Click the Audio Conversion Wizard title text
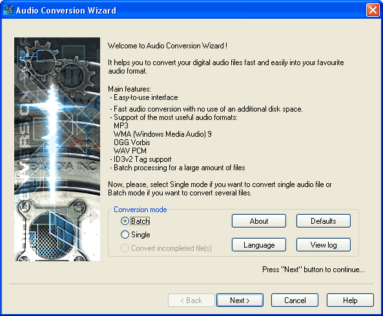Viewport: 383px width, 316px height. pyautogui.click(x=66, y=10)
